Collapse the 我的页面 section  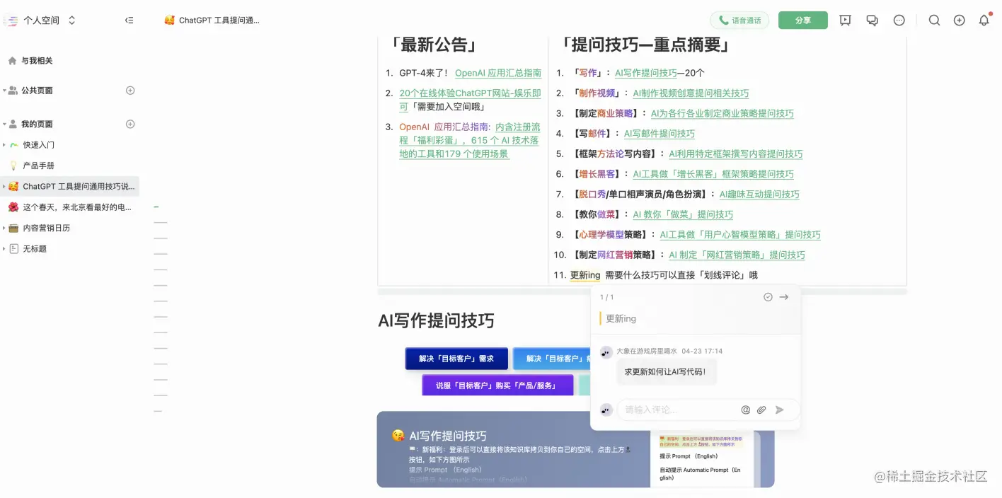pyautogui.click(x=4, y=124)
